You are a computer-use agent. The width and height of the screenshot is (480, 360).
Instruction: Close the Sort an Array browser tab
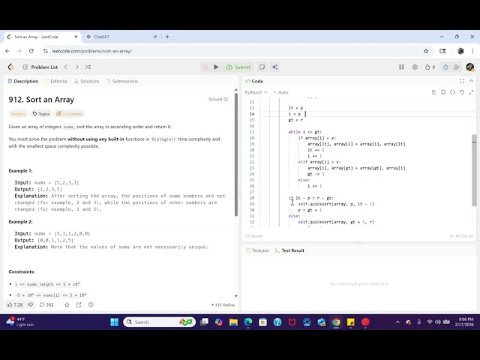[x=76, y=37]
